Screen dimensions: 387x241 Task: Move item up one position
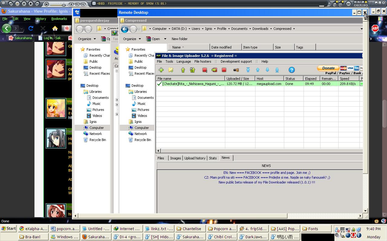pos(258,70)
